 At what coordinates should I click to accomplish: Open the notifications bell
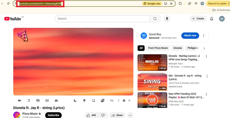(x=212, y=19)
